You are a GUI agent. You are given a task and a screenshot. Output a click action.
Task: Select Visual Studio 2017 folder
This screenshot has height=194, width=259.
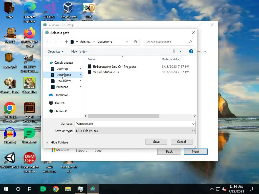click(x=106, y=72)
